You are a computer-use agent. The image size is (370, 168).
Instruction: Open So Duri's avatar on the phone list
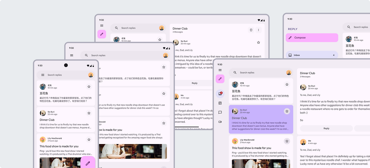[43, 113]
